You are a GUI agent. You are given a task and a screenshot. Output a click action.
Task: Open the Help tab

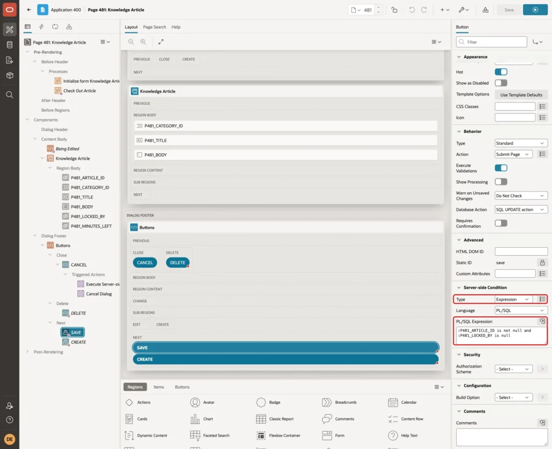tap(176, 27)
